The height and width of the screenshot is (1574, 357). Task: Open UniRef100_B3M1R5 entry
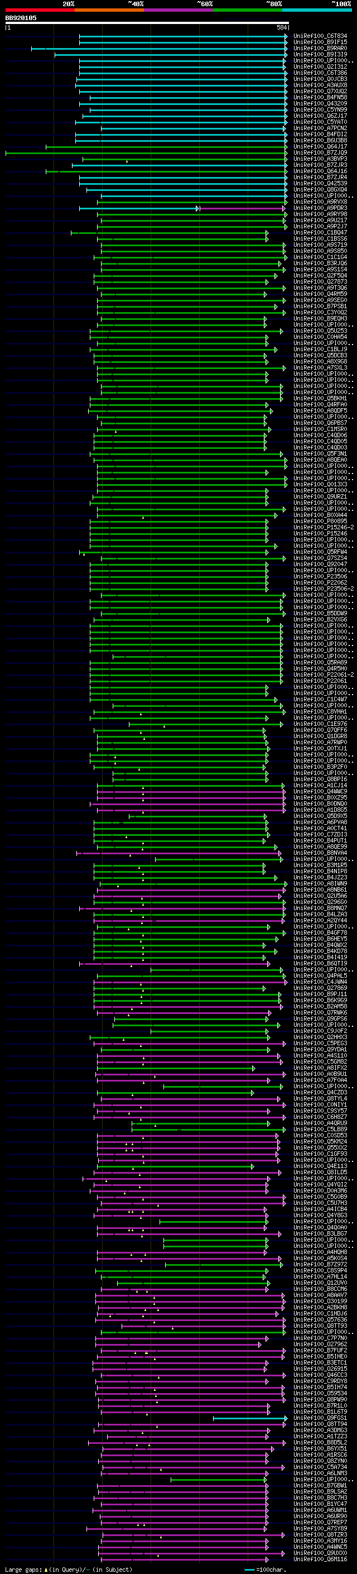pyautogui.click(x=320, y=865)
